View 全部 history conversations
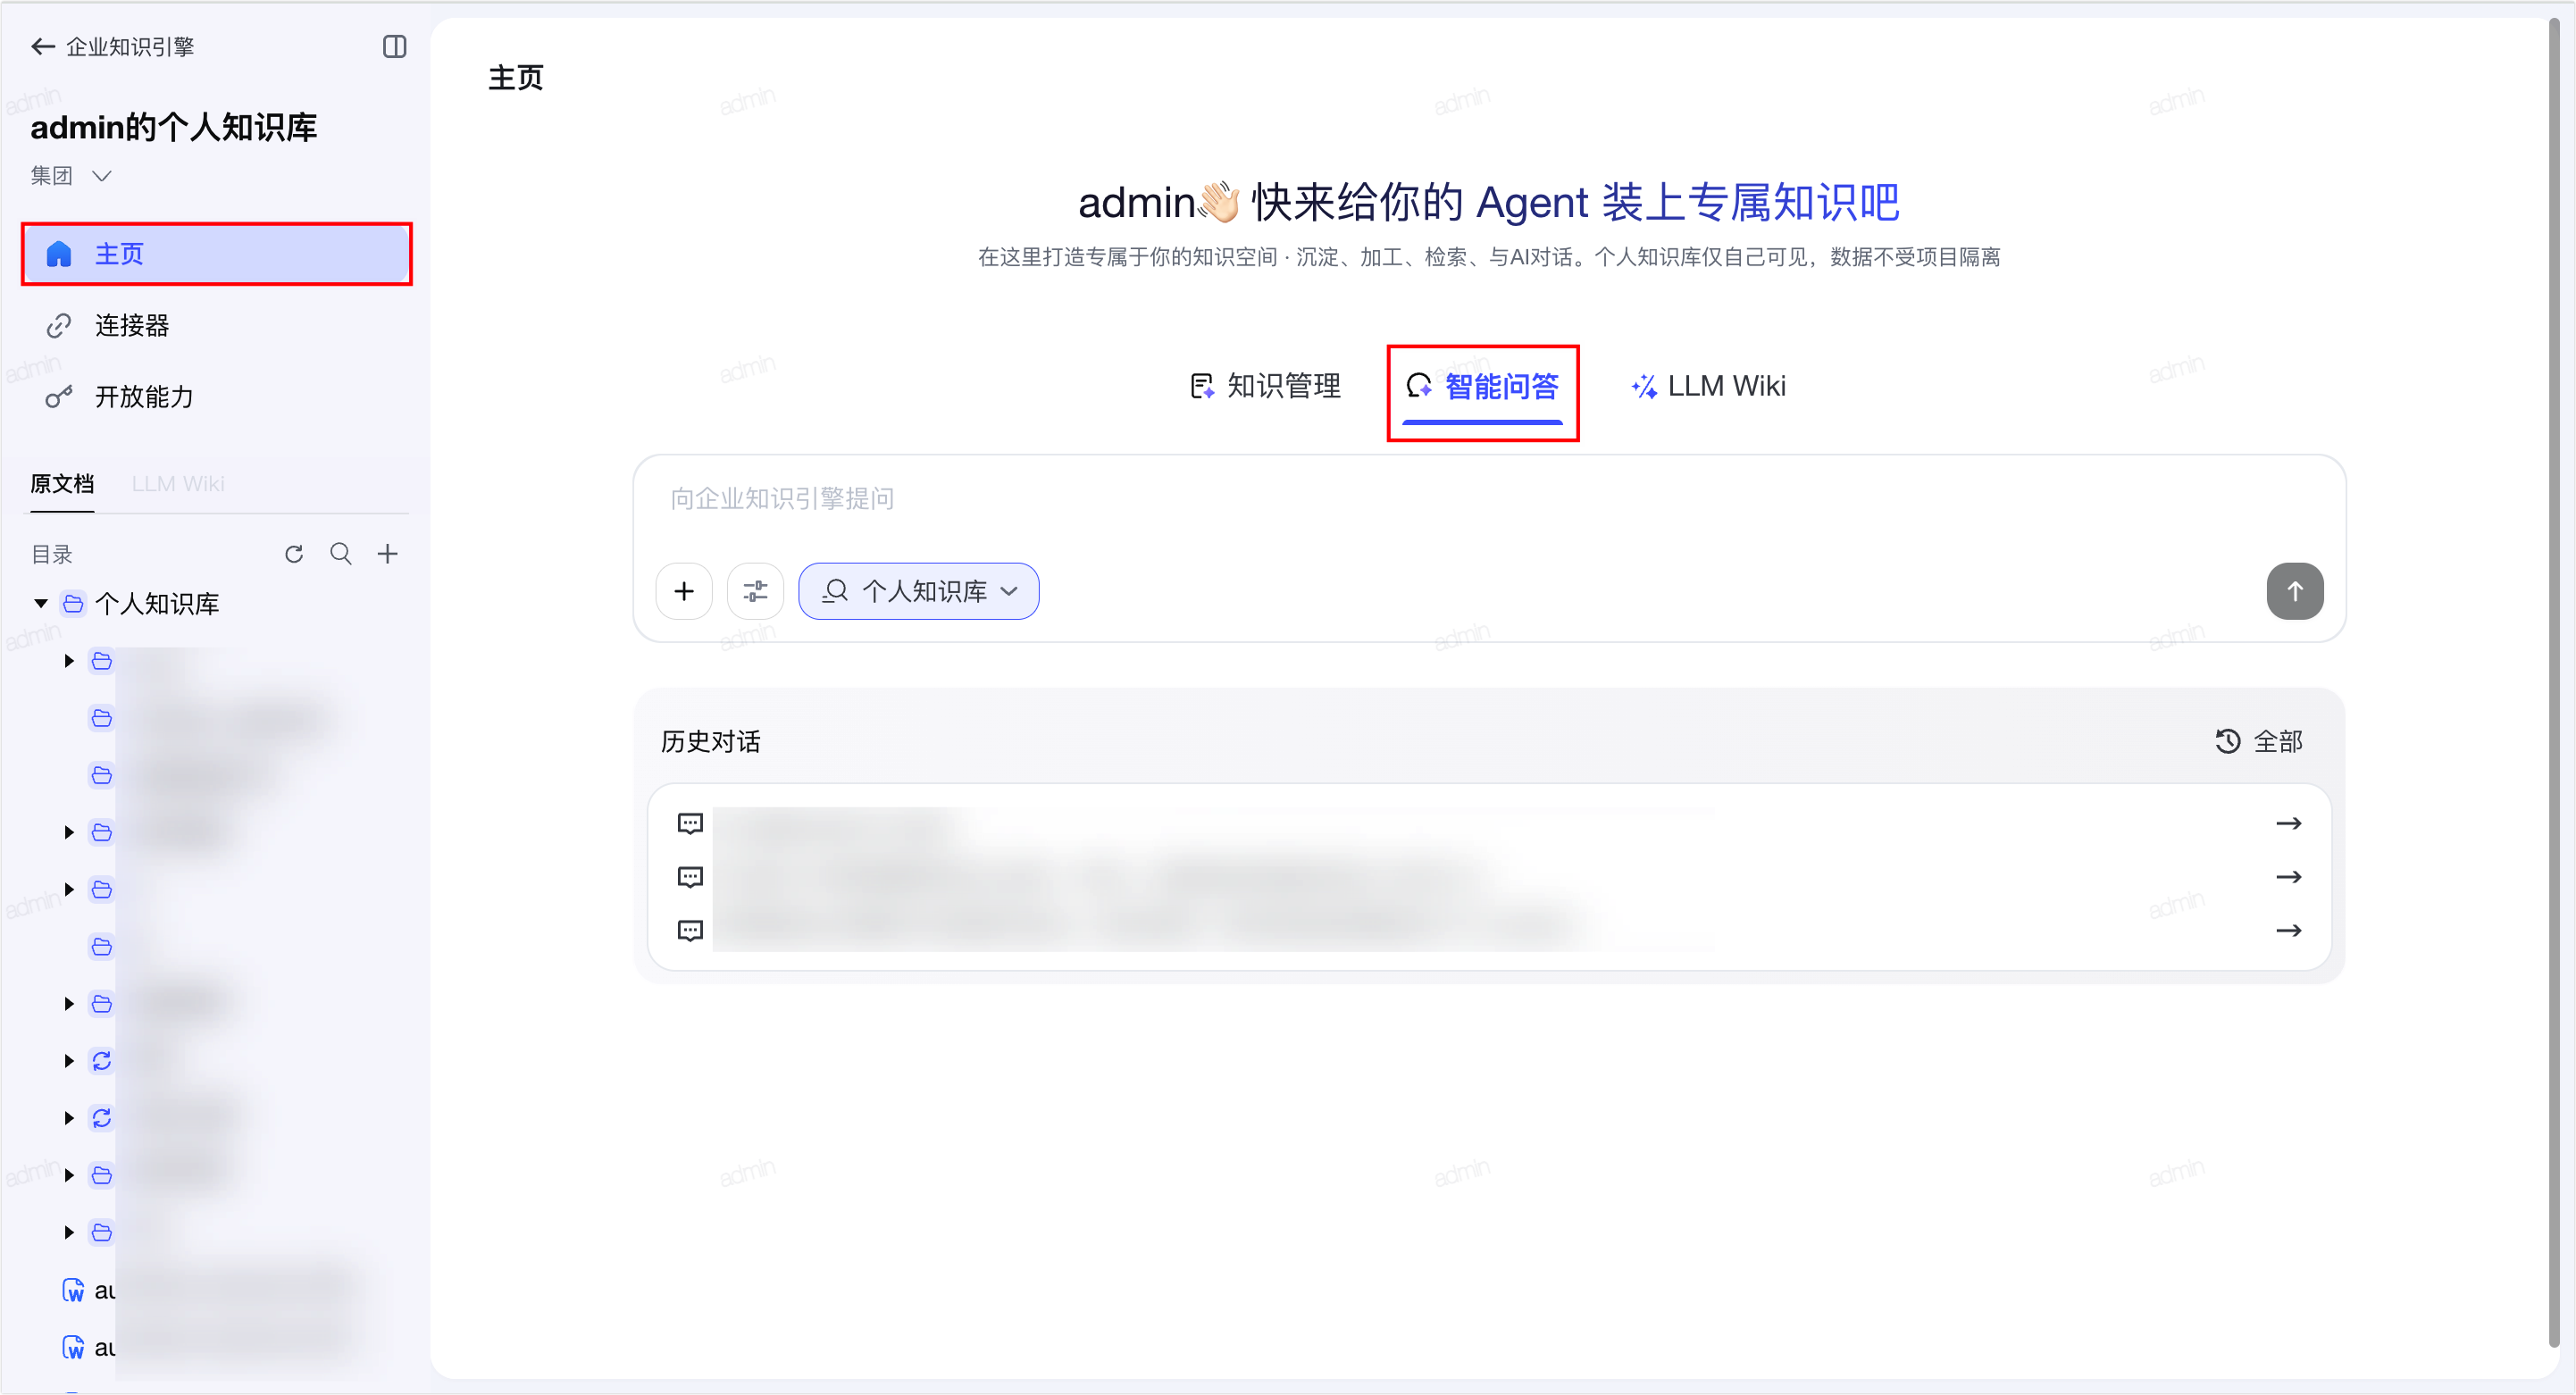Image resolution: width=2576 pixels, height=1395 pixels. pos(2259,741)
